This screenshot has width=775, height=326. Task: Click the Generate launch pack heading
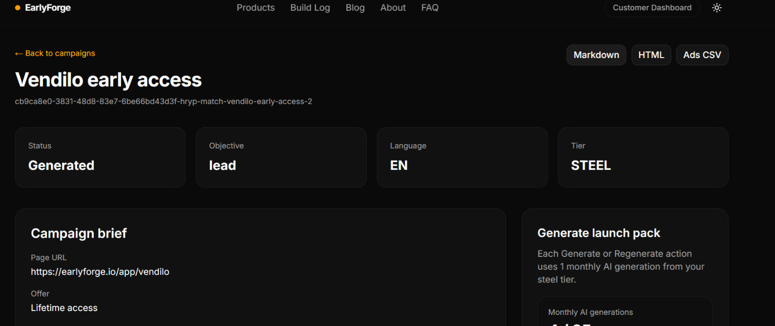(599, 233)
